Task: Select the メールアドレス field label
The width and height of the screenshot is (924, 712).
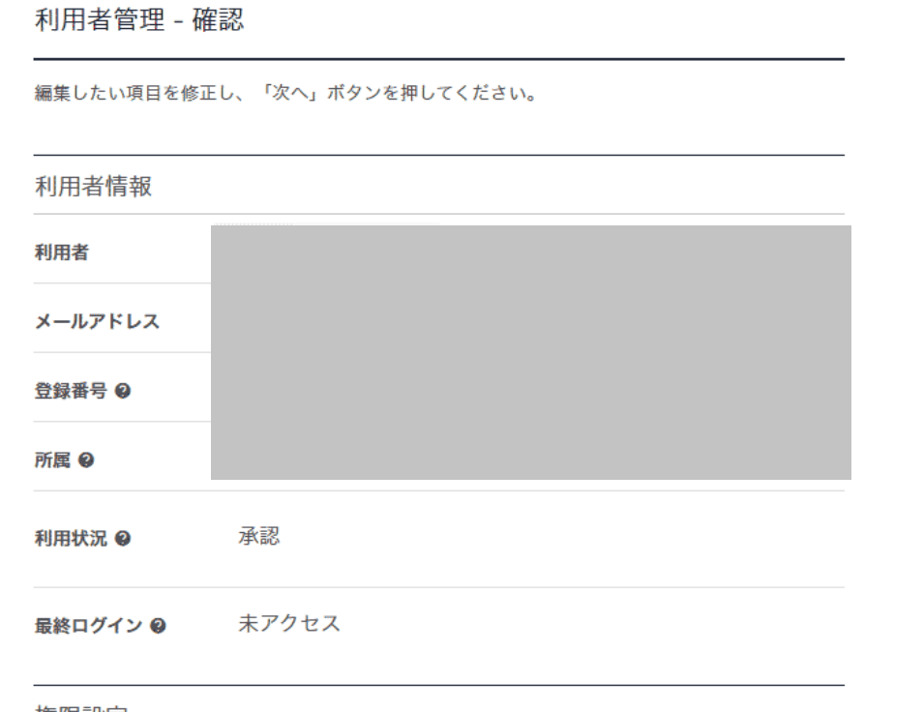Action: click(97, 322)
